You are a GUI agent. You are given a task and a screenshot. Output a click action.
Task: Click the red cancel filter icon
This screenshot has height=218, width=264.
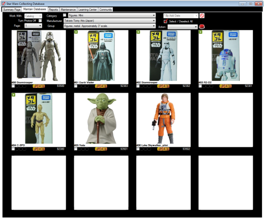(202, 16)
